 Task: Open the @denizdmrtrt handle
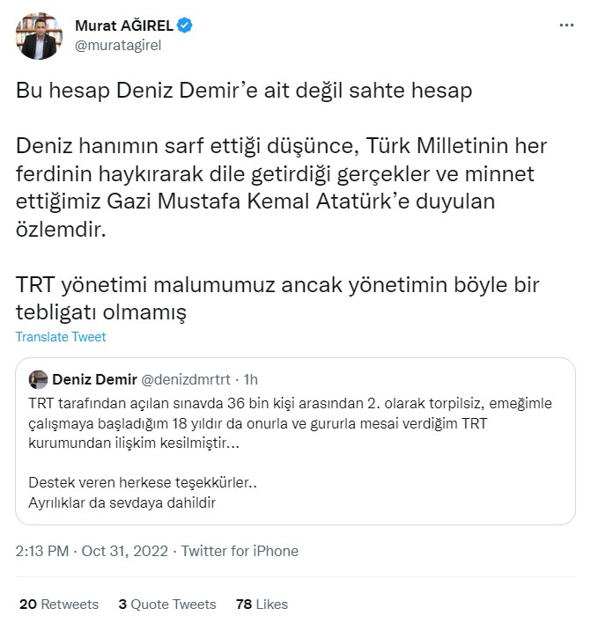click(x=186, y=379)
